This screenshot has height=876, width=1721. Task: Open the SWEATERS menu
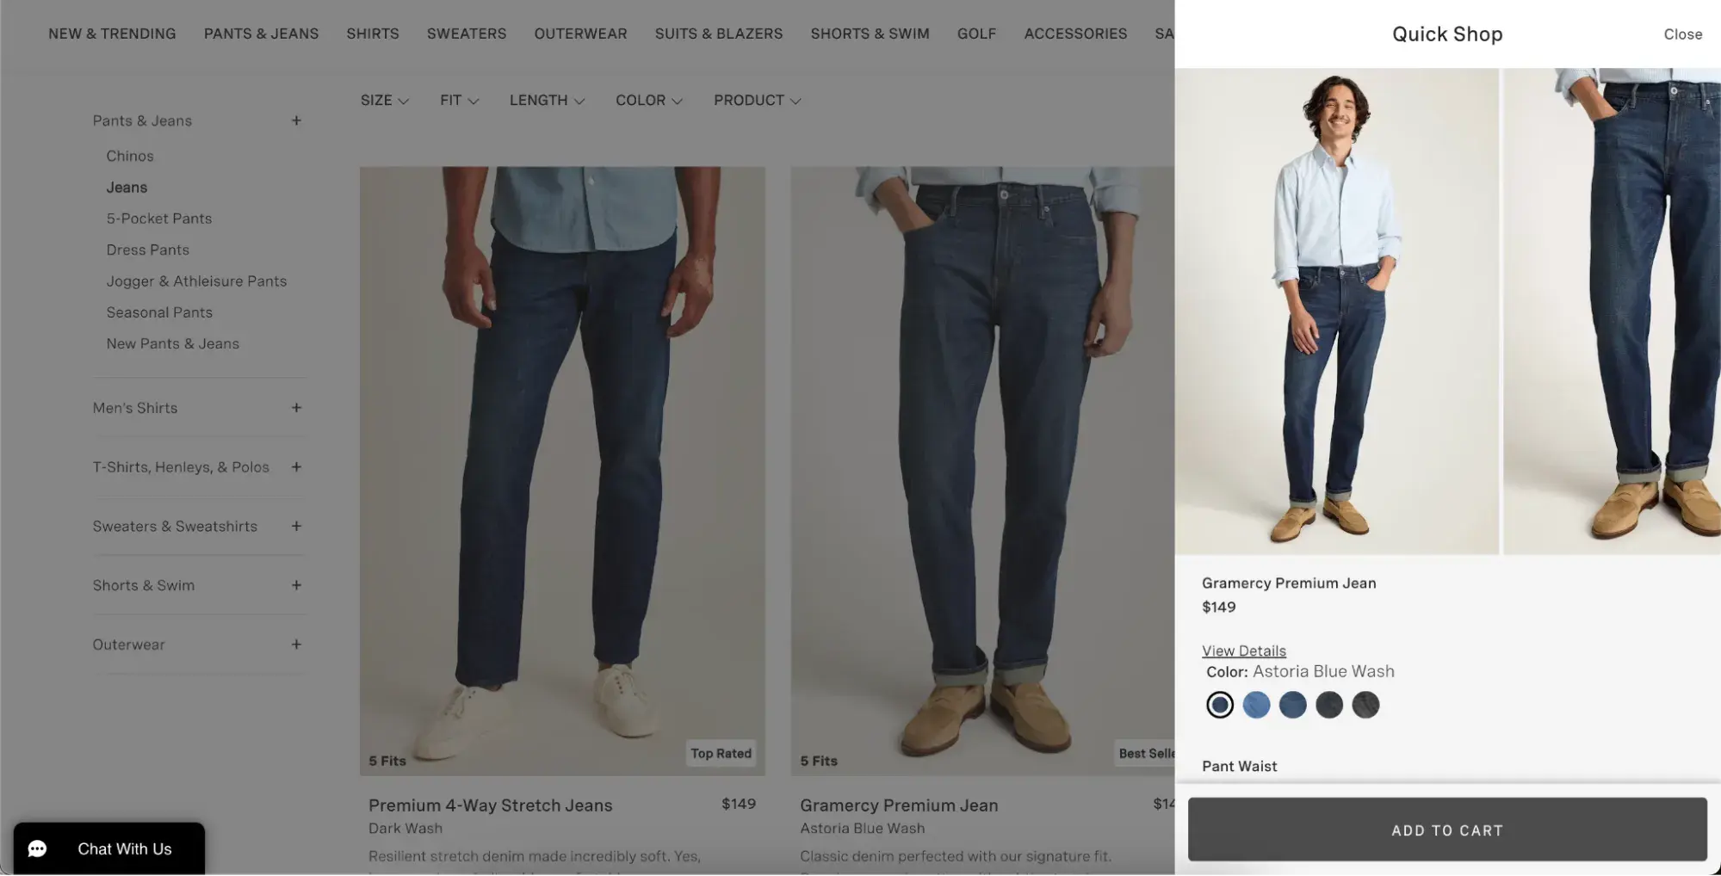pos(467,34)
